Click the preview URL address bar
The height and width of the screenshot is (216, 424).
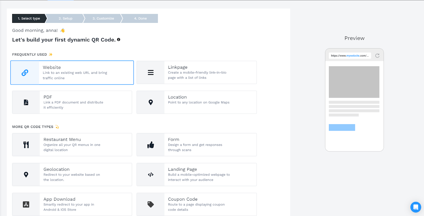tap(350, 55)
